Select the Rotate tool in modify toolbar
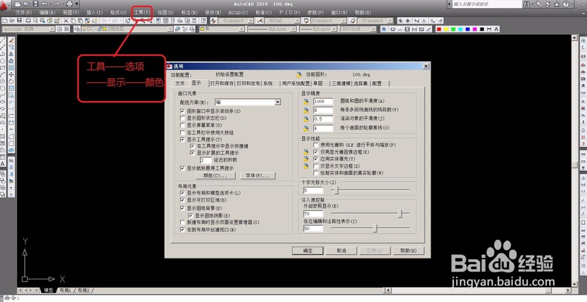587x302 pixels. [x=11, y=81]
